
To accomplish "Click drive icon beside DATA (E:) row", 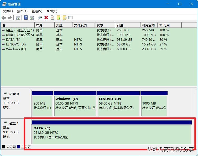I will (x=3, y=40).
